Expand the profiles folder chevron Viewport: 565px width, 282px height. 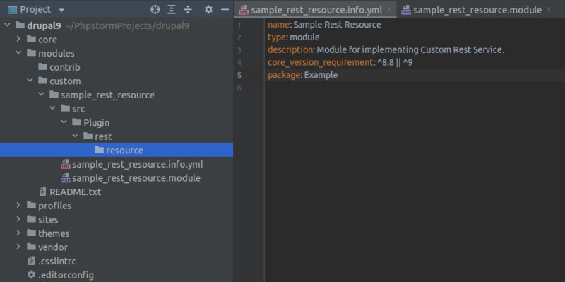click(18, 206)
